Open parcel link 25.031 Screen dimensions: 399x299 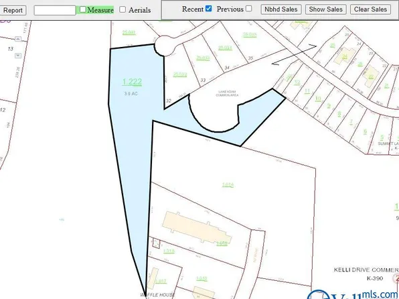[129, 33]
